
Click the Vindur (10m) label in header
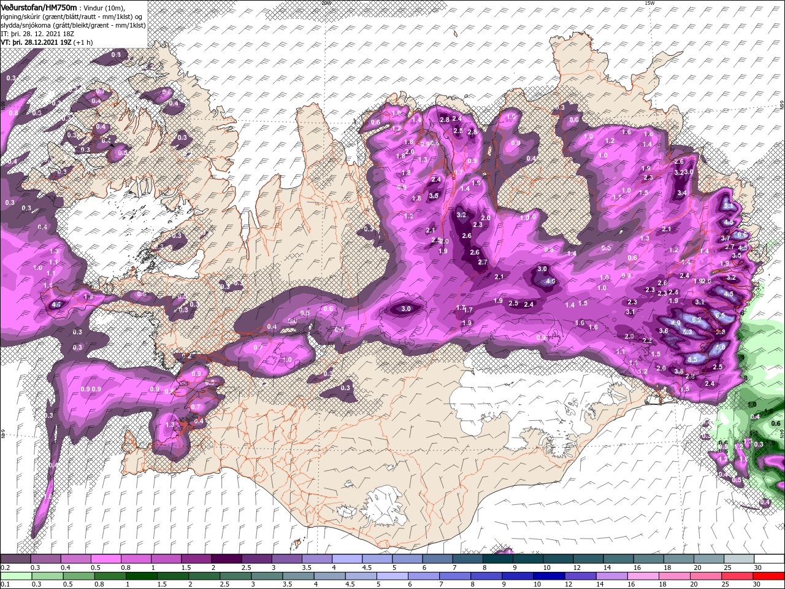(x=104, y=7)
